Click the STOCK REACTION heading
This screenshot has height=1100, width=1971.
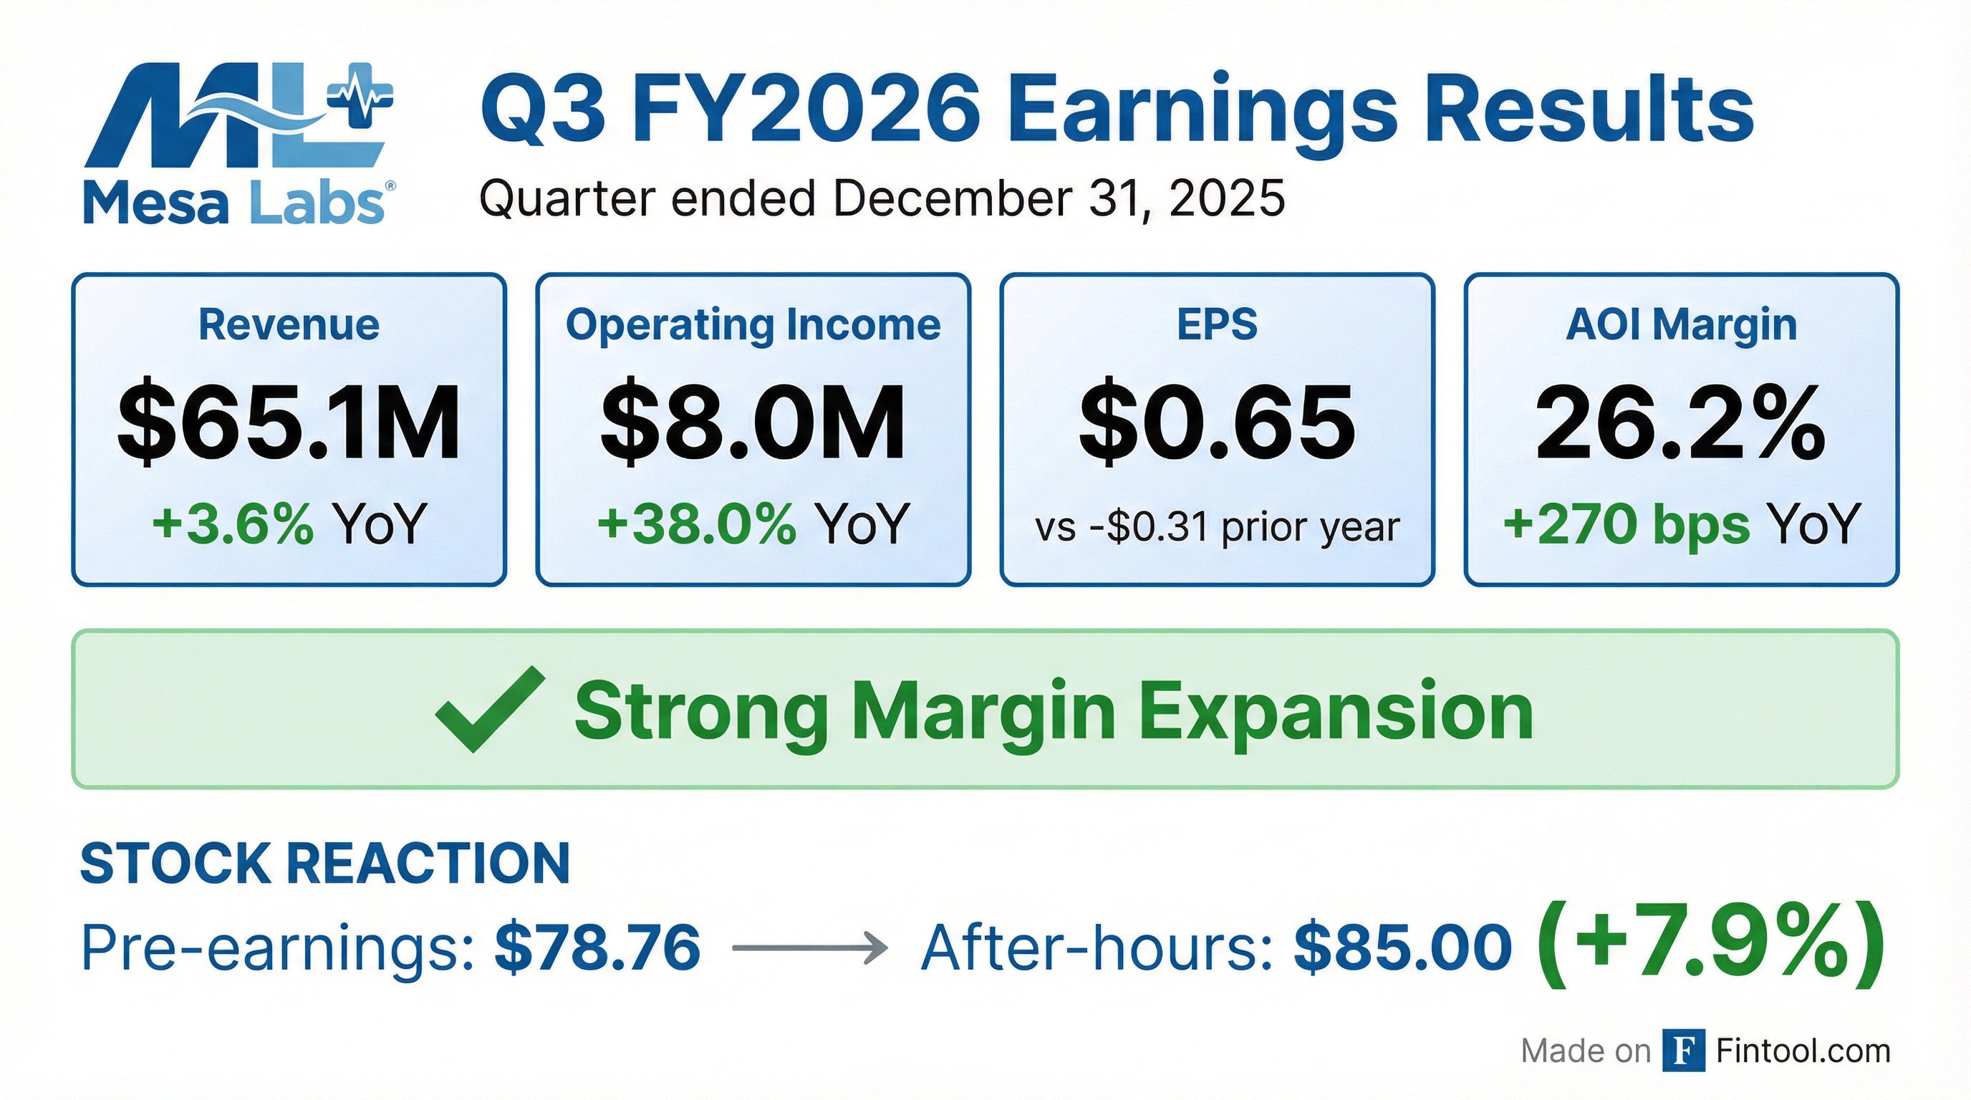click(325, 864)
